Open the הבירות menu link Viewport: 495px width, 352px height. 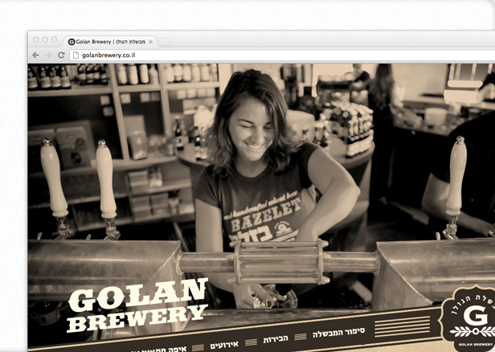pos(276,339)
